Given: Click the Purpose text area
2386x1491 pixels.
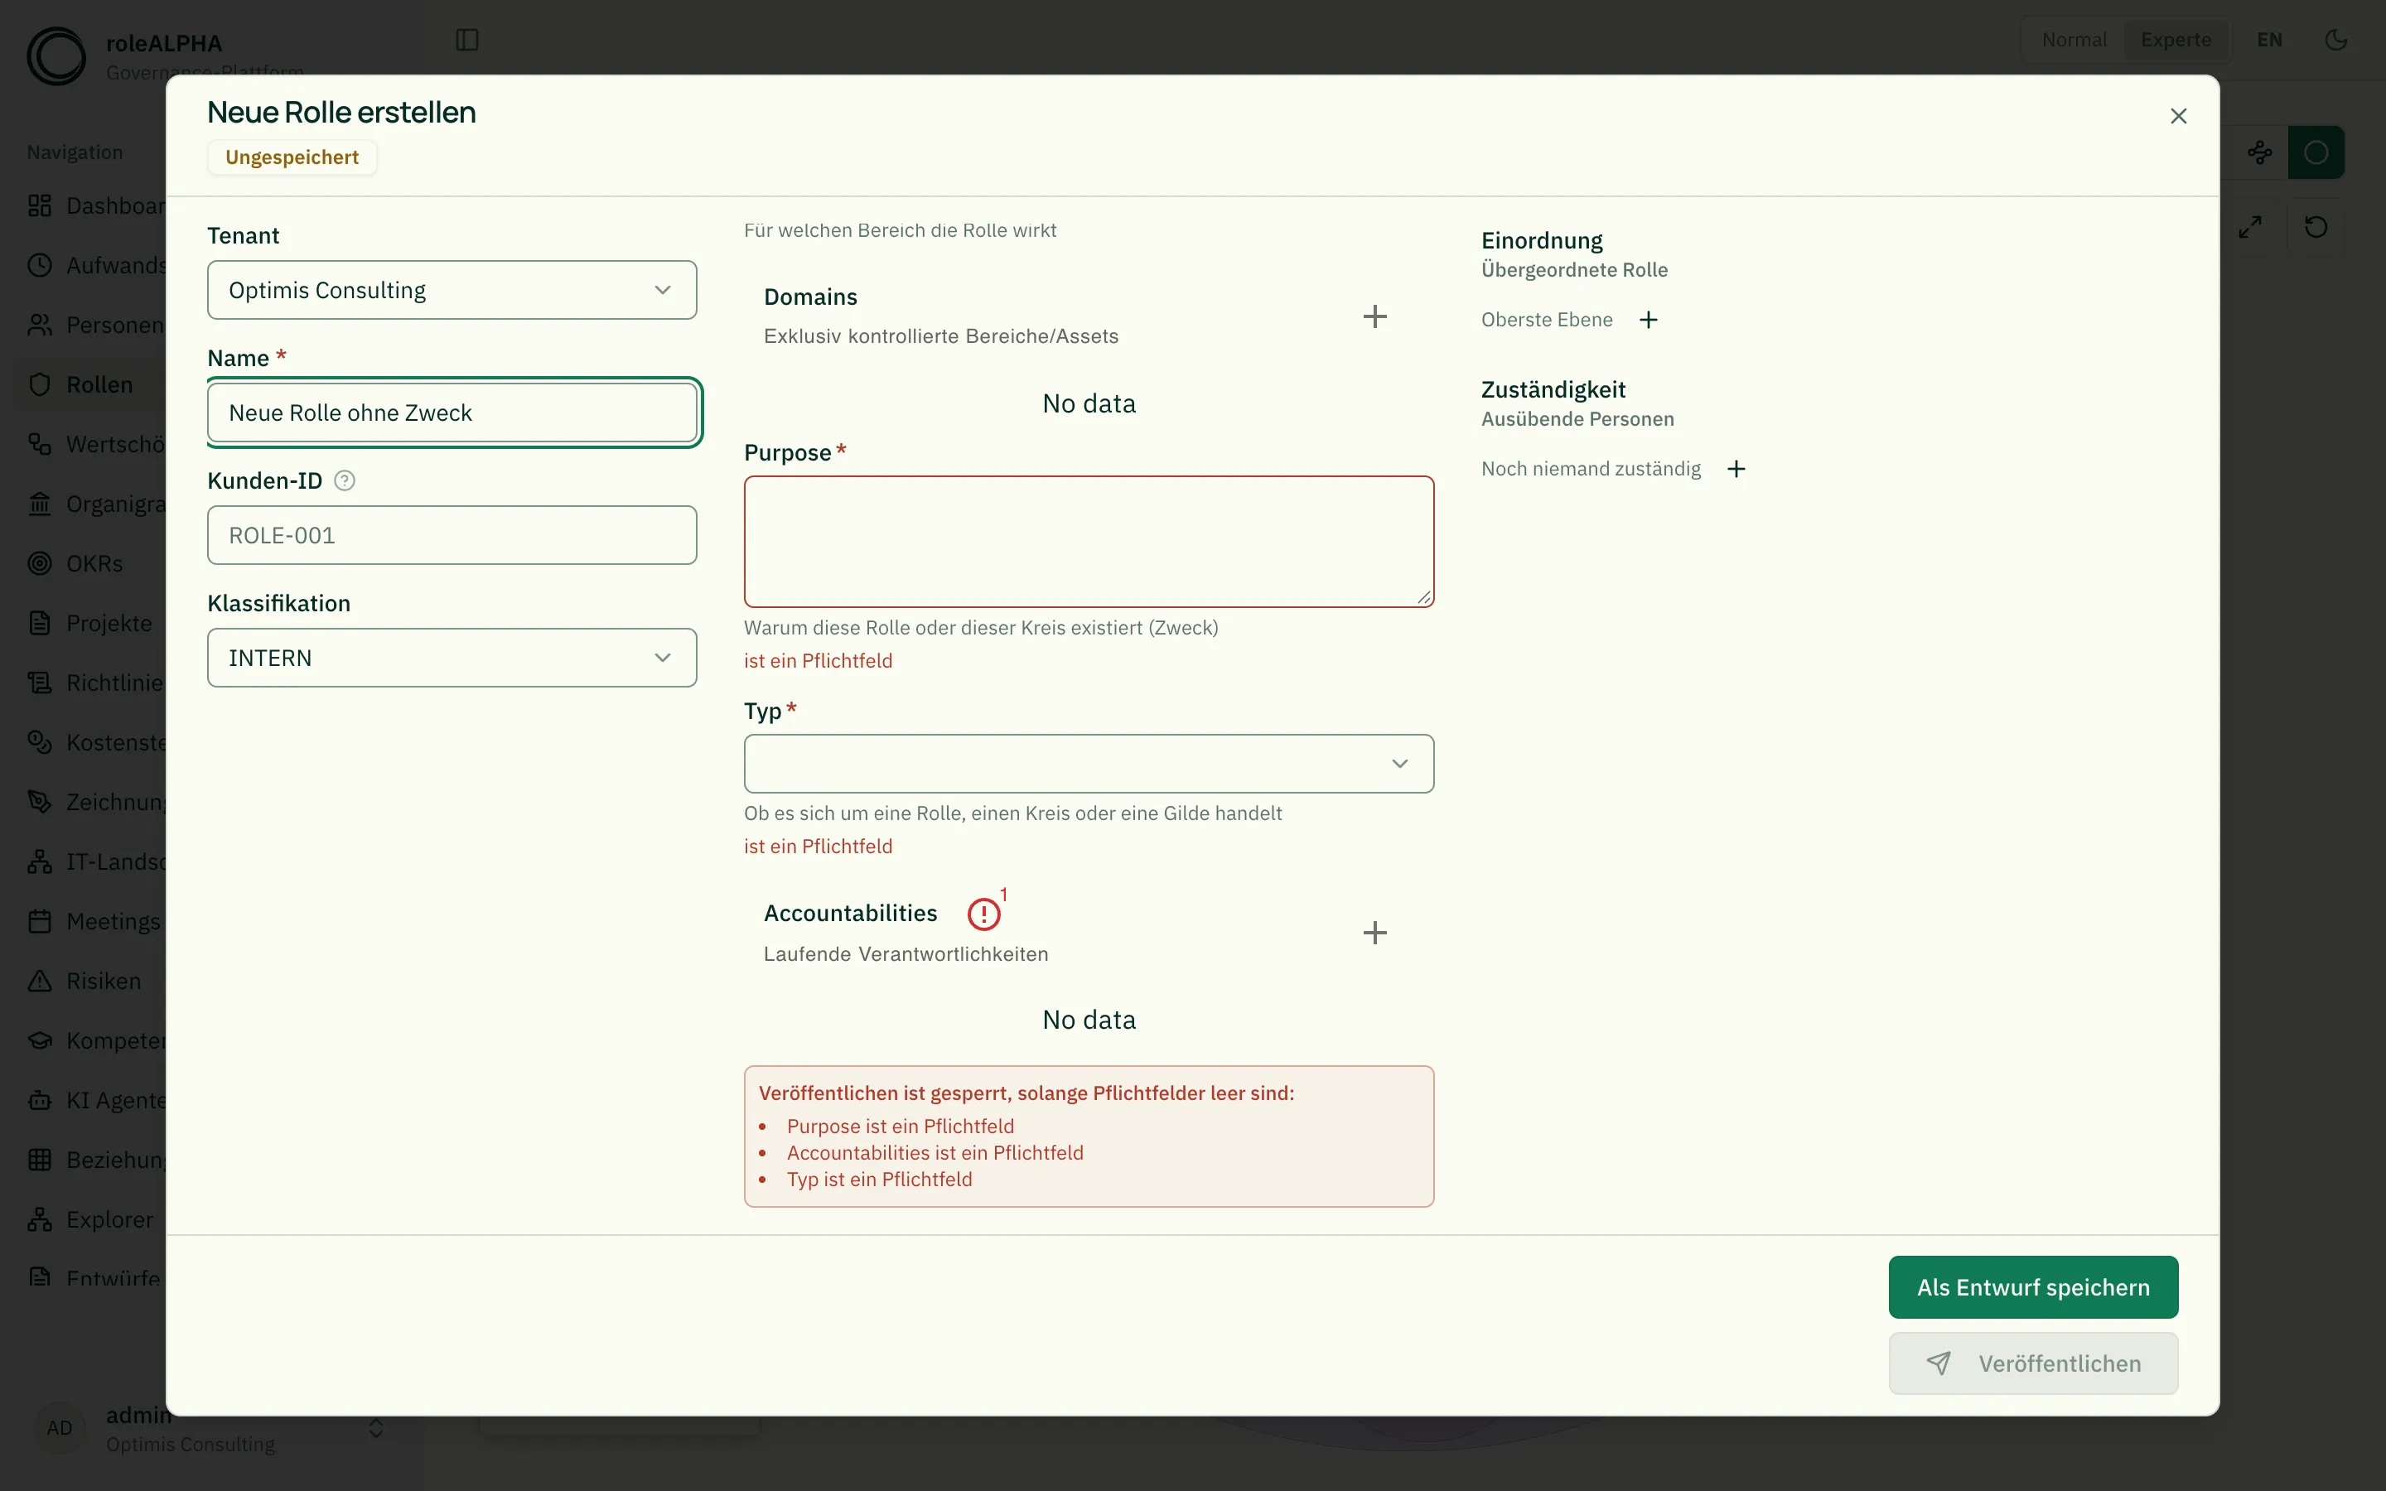Looking at the screenshot, I should (1089, 542).
